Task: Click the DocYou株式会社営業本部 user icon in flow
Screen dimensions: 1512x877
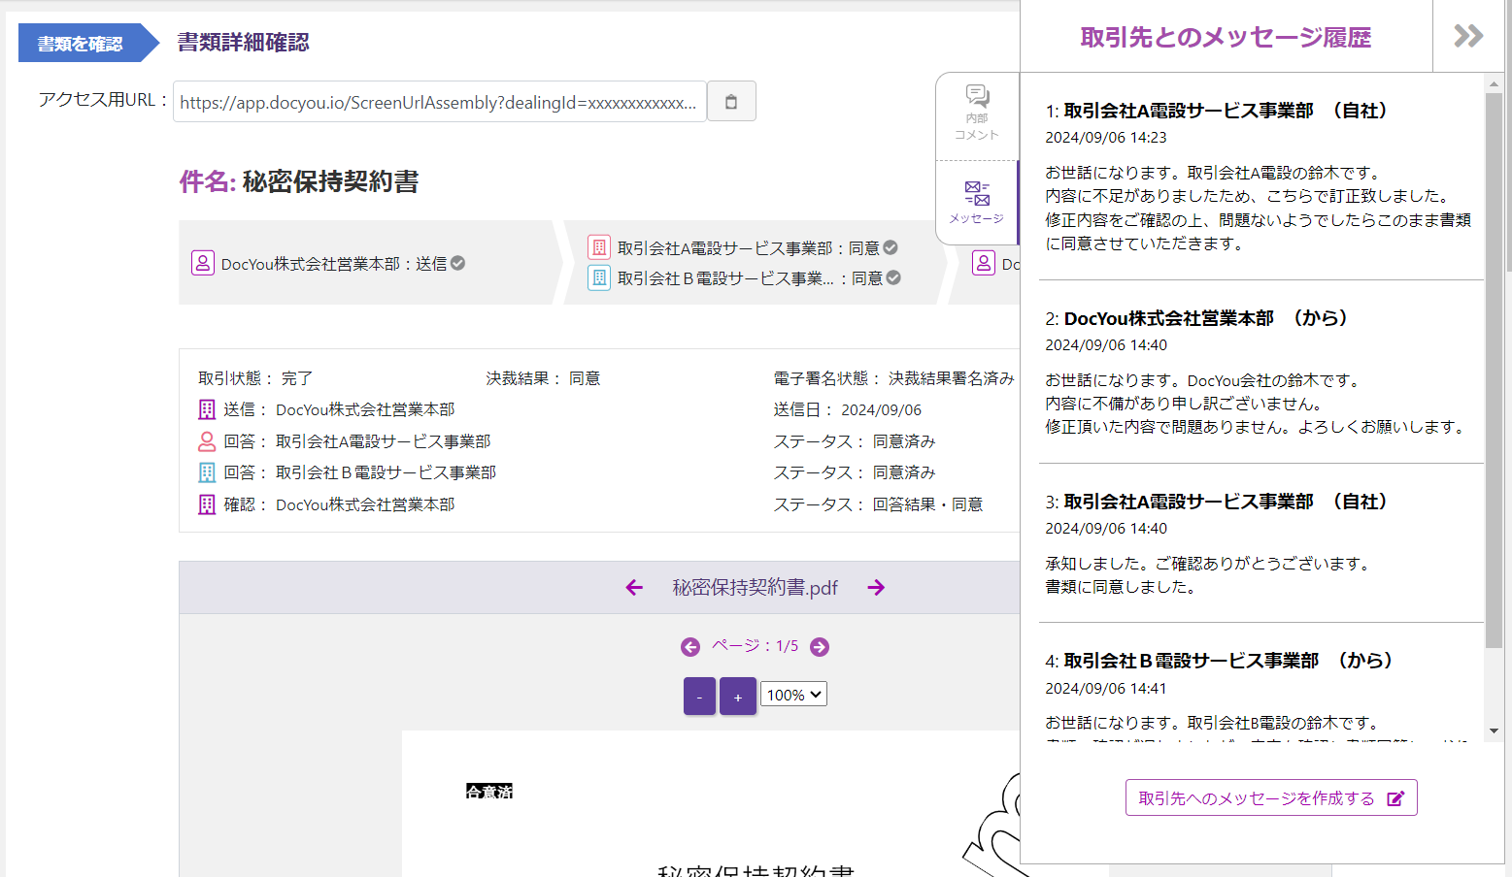Action: (x=203, y=263)
